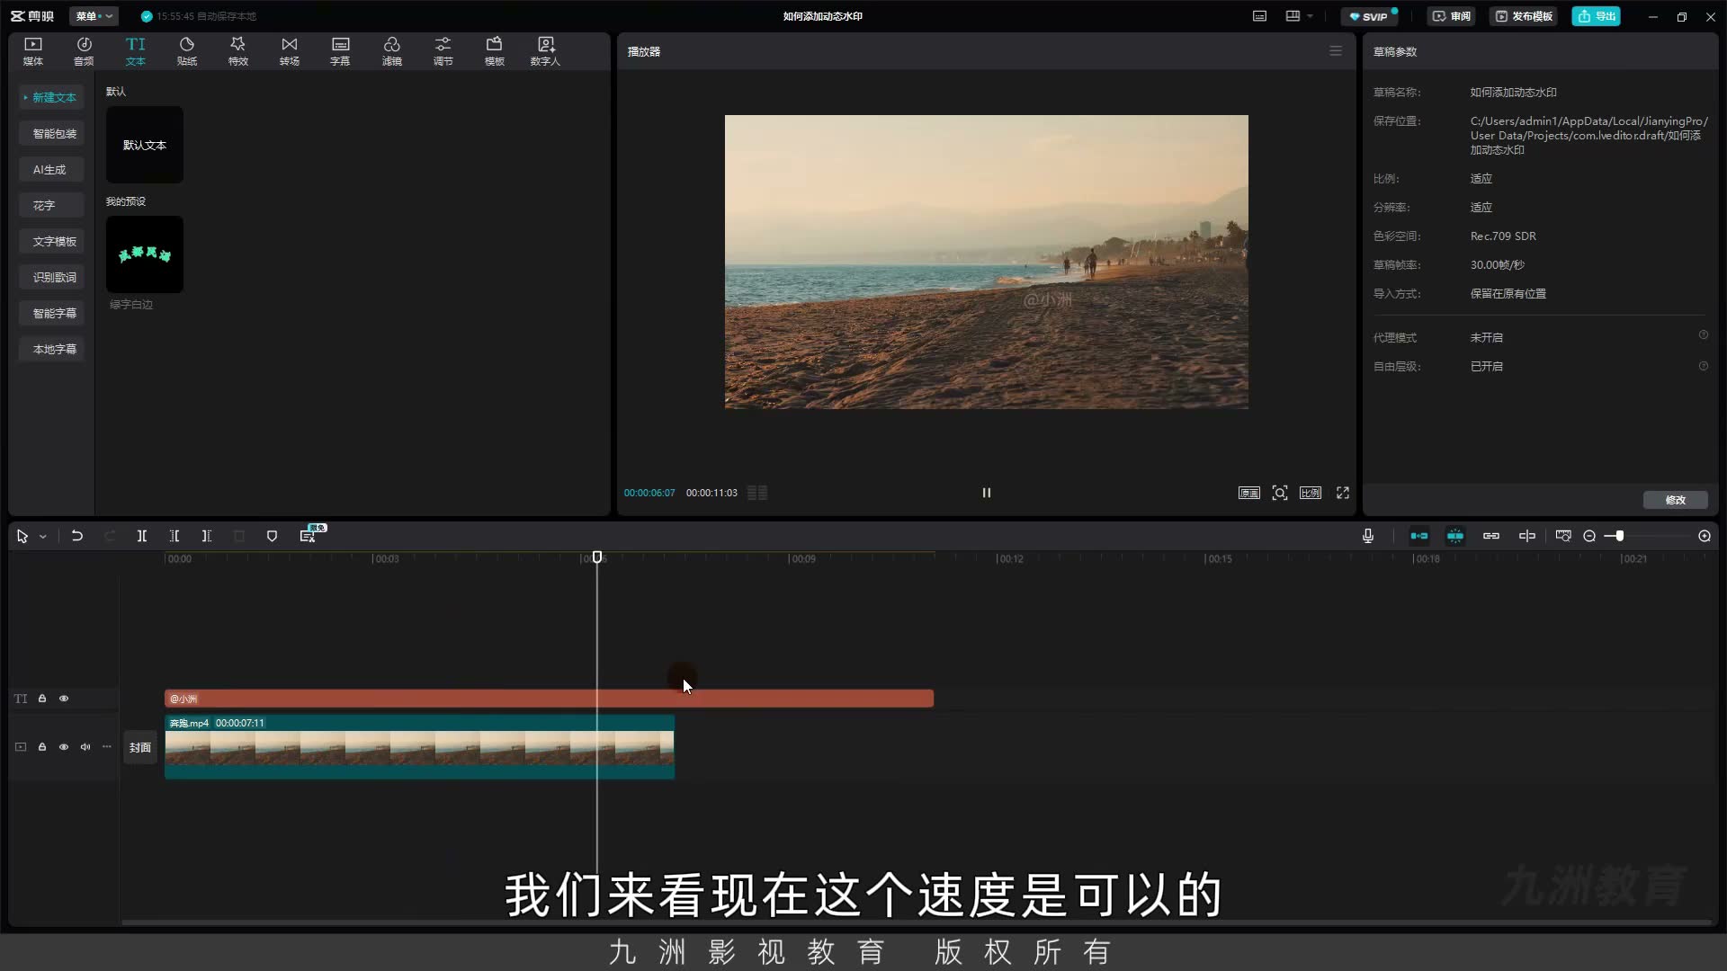The image size is (1727, 971).
Task: Click the timeline zoom slider handle
Action: click(x=1619, y=536)
